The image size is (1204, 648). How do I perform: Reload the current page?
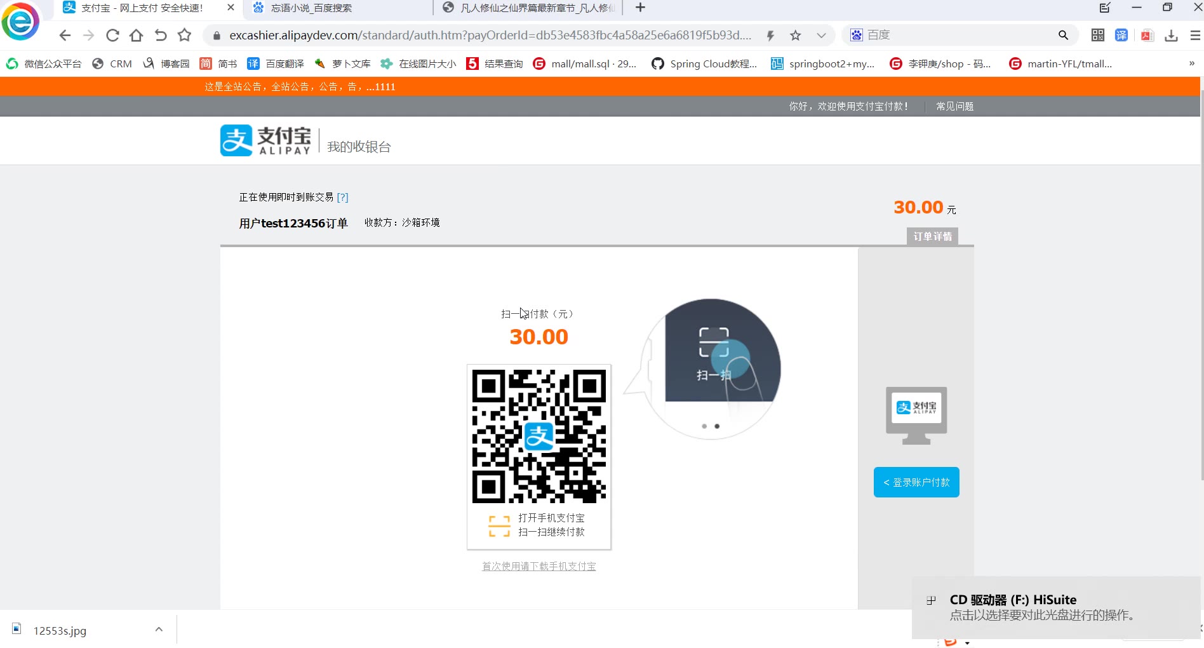[x=112, y=36]
